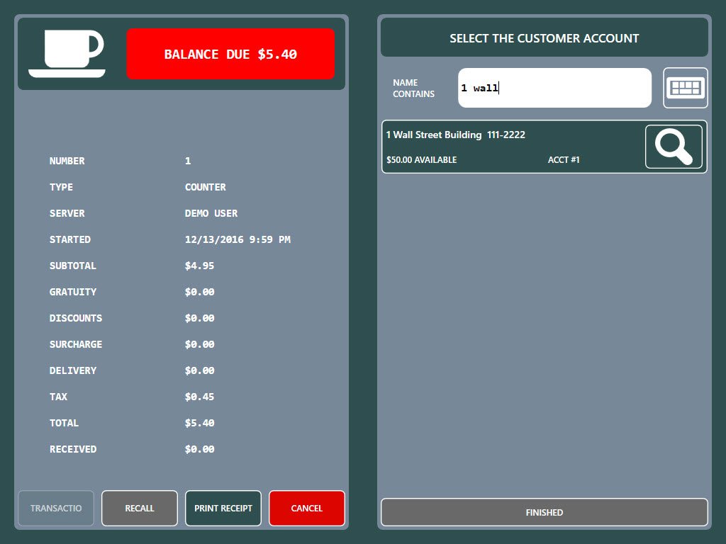Image resolution: width=726 pixels, height=544 pixels.
Task: Cancel the current order payment
Action: pyautogui.click(x=306, y=508)
